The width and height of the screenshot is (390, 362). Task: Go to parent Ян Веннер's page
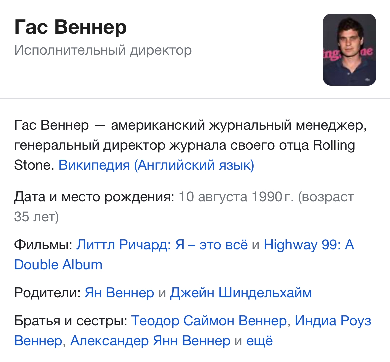[119, 293]
